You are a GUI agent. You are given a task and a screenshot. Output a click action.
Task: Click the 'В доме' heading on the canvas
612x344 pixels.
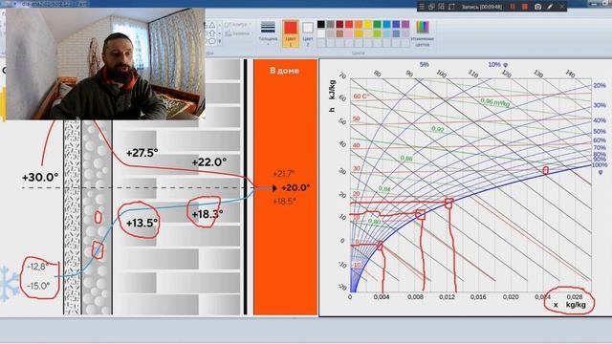[285, 71]
